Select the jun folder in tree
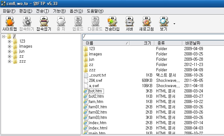The height and width of the screenshot is (136, 224). pyautogui.click(x=21, y=51)
